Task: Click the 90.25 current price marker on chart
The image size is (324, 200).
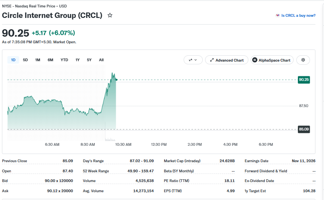Action: (304, 80)
